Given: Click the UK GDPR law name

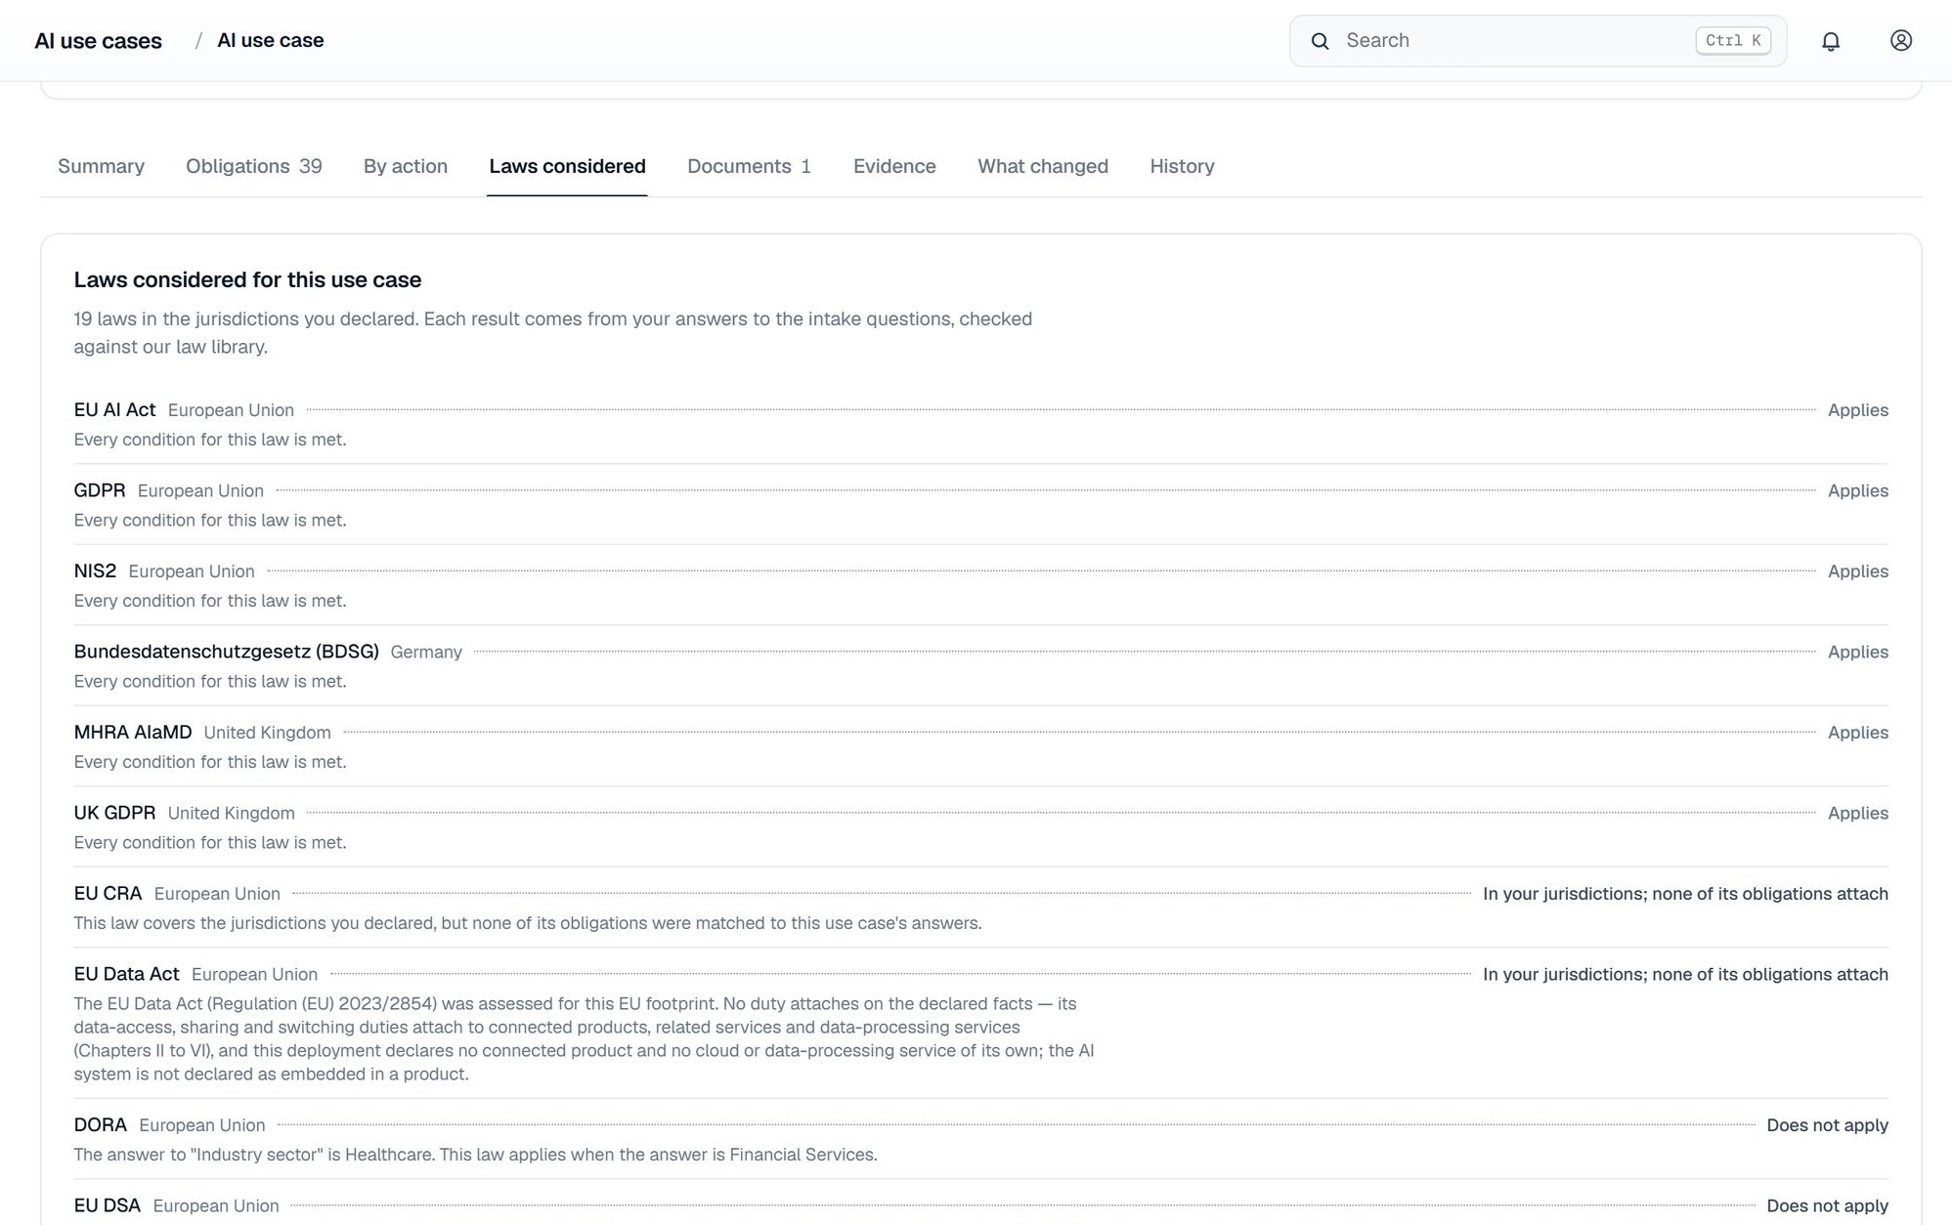Looking at the screenshot, I should click(114, 813).
